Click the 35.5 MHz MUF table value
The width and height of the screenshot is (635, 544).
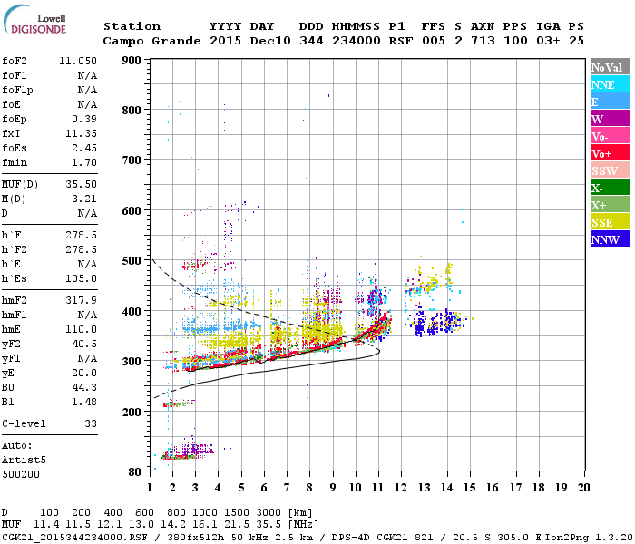269,525
